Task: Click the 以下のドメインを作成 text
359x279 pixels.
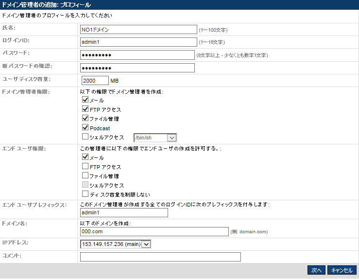Action: pyautogui.click(x=105, y=223)
